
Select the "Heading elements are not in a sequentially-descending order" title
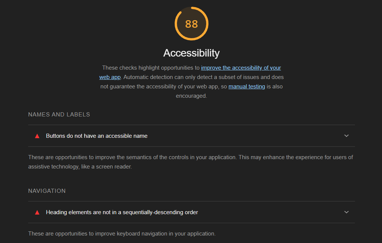(x=122, y=212)
